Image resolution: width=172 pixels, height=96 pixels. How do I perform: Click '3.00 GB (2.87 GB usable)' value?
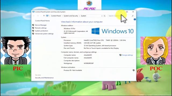click(92, 43)
